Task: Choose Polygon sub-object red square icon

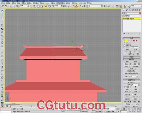Action: [x=134, y=40]
